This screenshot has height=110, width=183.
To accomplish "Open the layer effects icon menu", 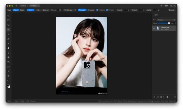I will (x=164, y=97).
